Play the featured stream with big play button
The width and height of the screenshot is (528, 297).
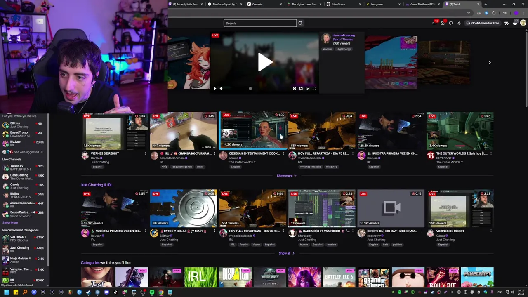[x=265, y=62]
